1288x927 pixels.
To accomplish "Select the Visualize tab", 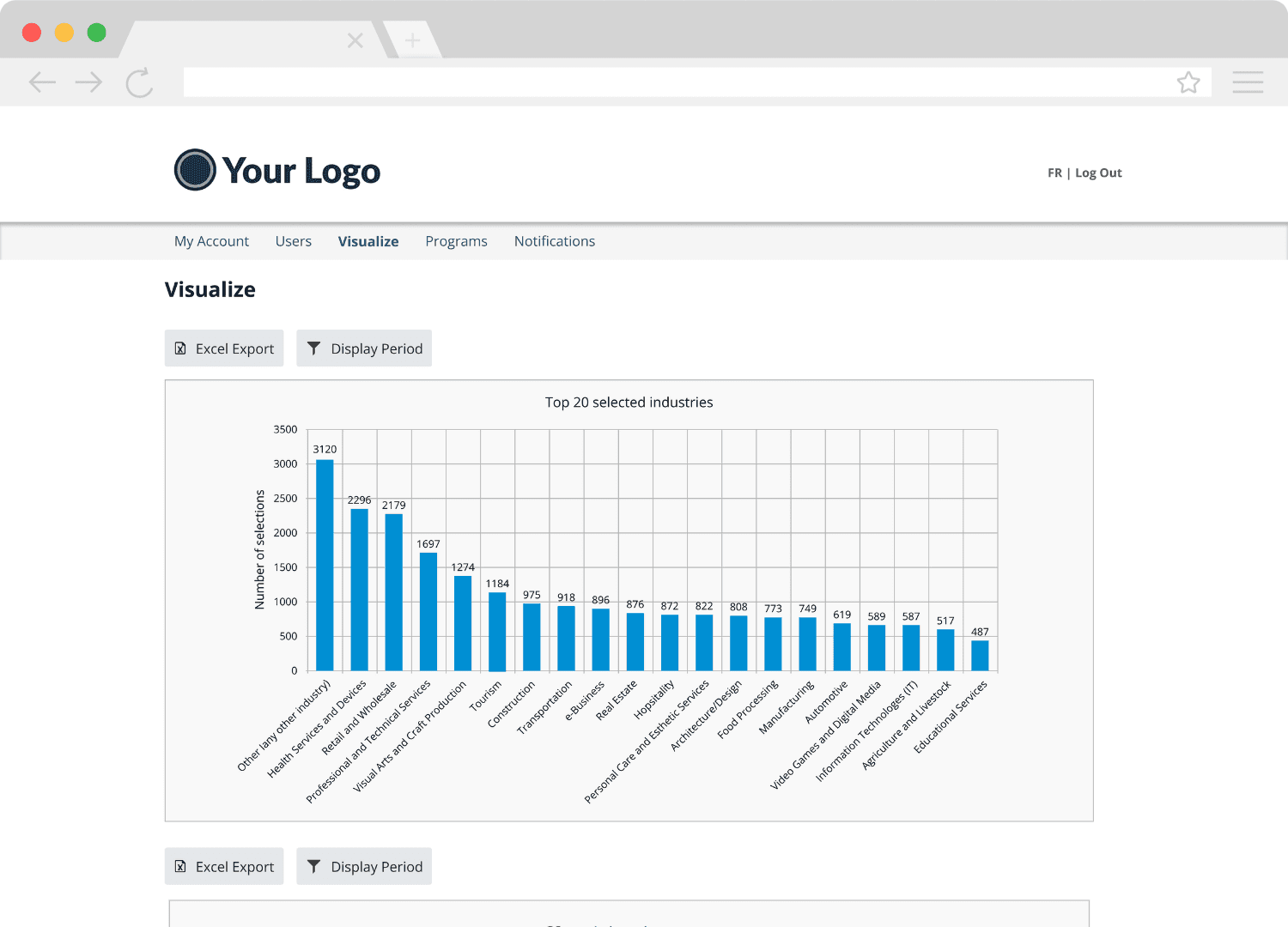I will (368, 241).
